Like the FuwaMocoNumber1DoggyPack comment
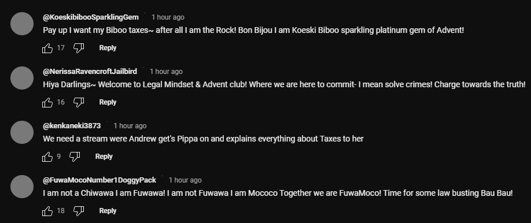Viewport: 531px width, 223px height. click(47, 211)
